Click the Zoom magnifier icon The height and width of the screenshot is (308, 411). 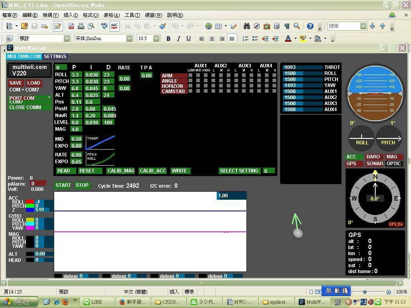(x=297, y=26)
